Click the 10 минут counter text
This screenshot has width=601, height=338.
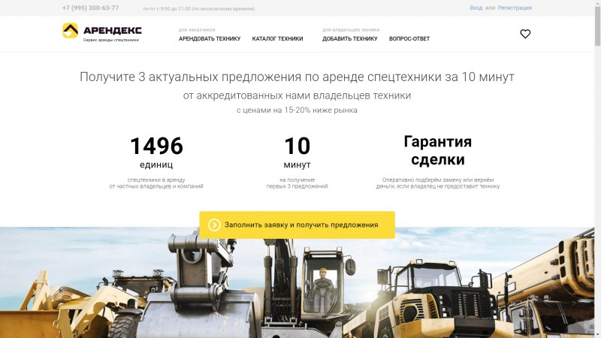pos(297,152)
